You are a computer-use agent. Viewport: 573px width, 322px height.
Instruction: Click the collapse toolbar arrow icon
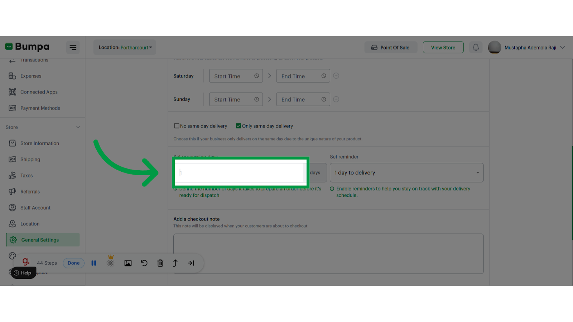[191, 263]
